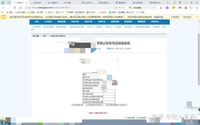Click the 三支一扶 sub-navigation link
This screenshot has width=200, height=125.
click(x=90, y=27)
